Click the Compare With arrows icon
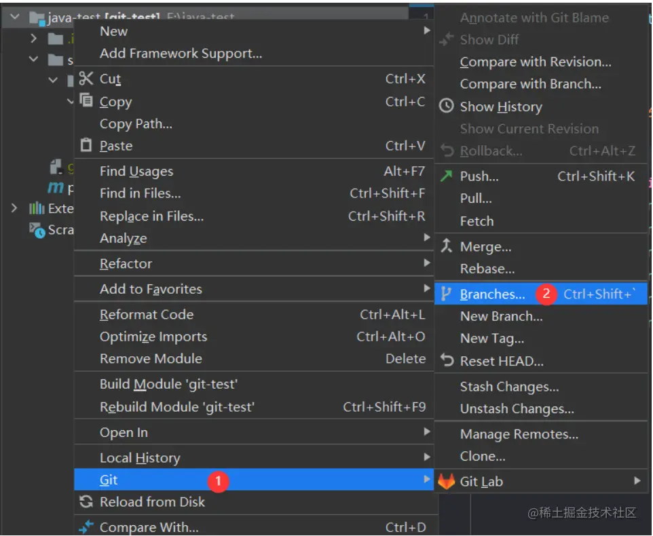 86,527
